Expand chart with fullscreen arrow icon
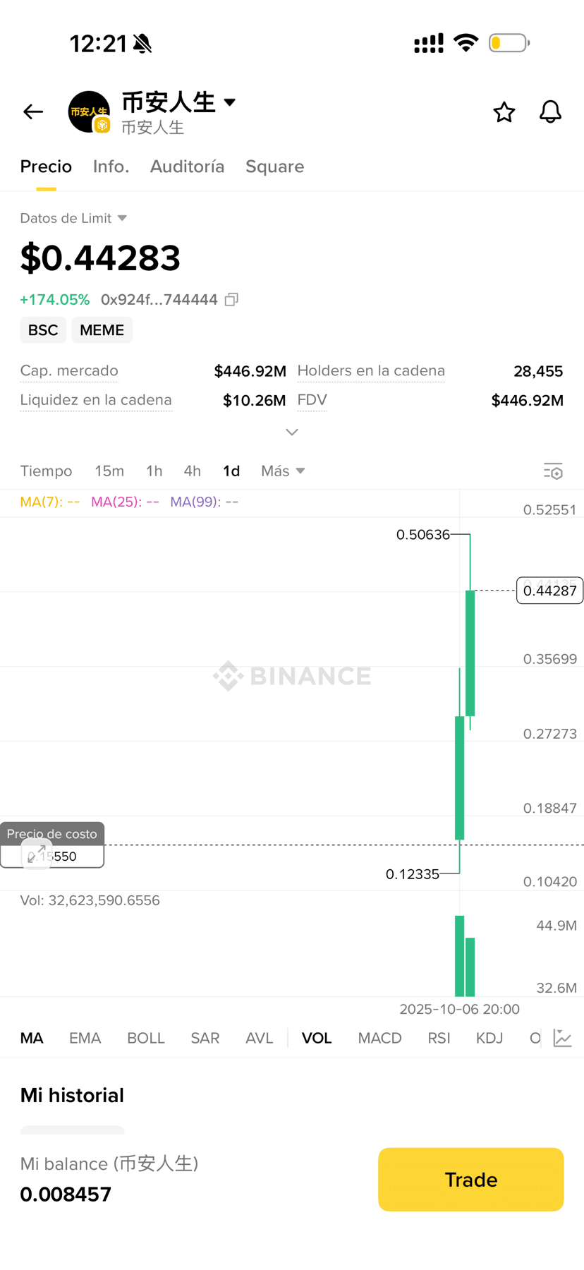Image resolution: width=584 pixels, height=1270 pixels. coord(37,854)
